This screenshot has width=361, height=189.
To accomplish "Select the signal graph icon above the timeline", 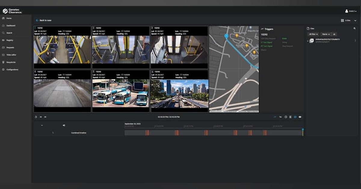I will pos(275,117).
